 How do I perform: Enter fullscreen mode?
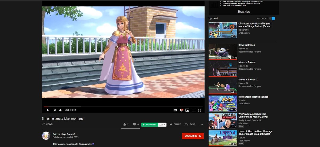coord(199,110)
